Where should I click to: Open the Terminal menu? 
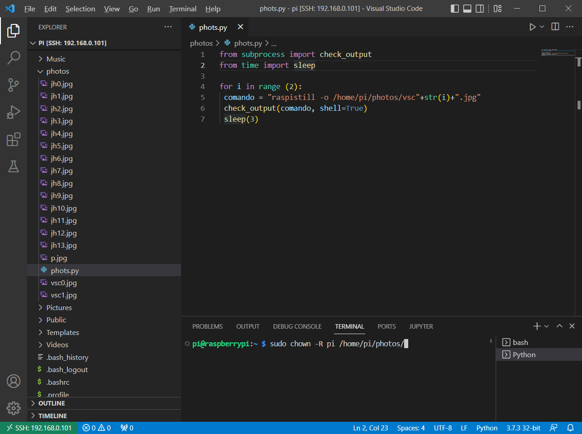[183, 9]
